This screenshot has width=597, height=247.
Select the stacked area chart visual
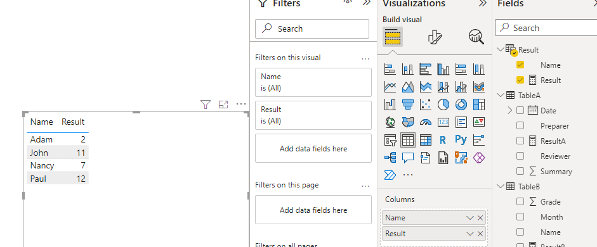tap(425, 87)
